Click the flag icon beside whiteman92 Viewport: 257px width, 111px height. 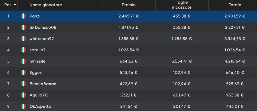click(x=23, y=39)
